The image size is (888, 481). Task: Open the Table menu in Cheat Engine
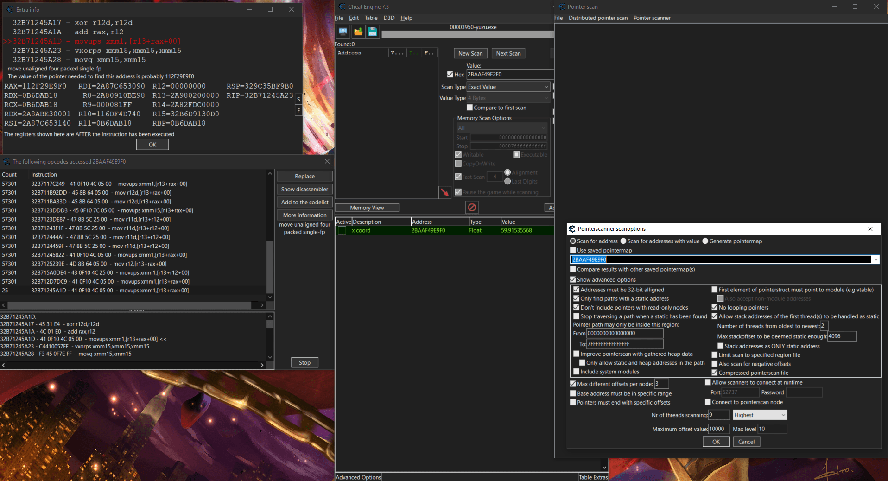click(x=371, y=18)
